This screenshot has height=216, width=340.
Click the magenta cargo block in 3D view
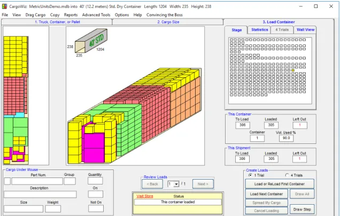point(94,148)
